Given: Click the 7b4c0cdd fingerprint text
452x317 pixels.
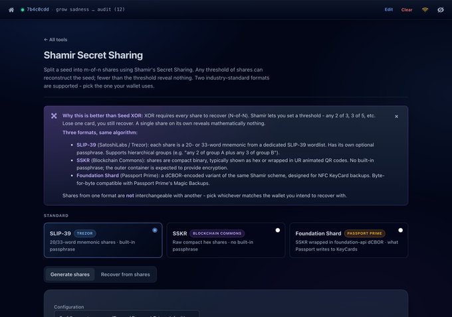Looking at the screenshot, I should click(38, 9).
